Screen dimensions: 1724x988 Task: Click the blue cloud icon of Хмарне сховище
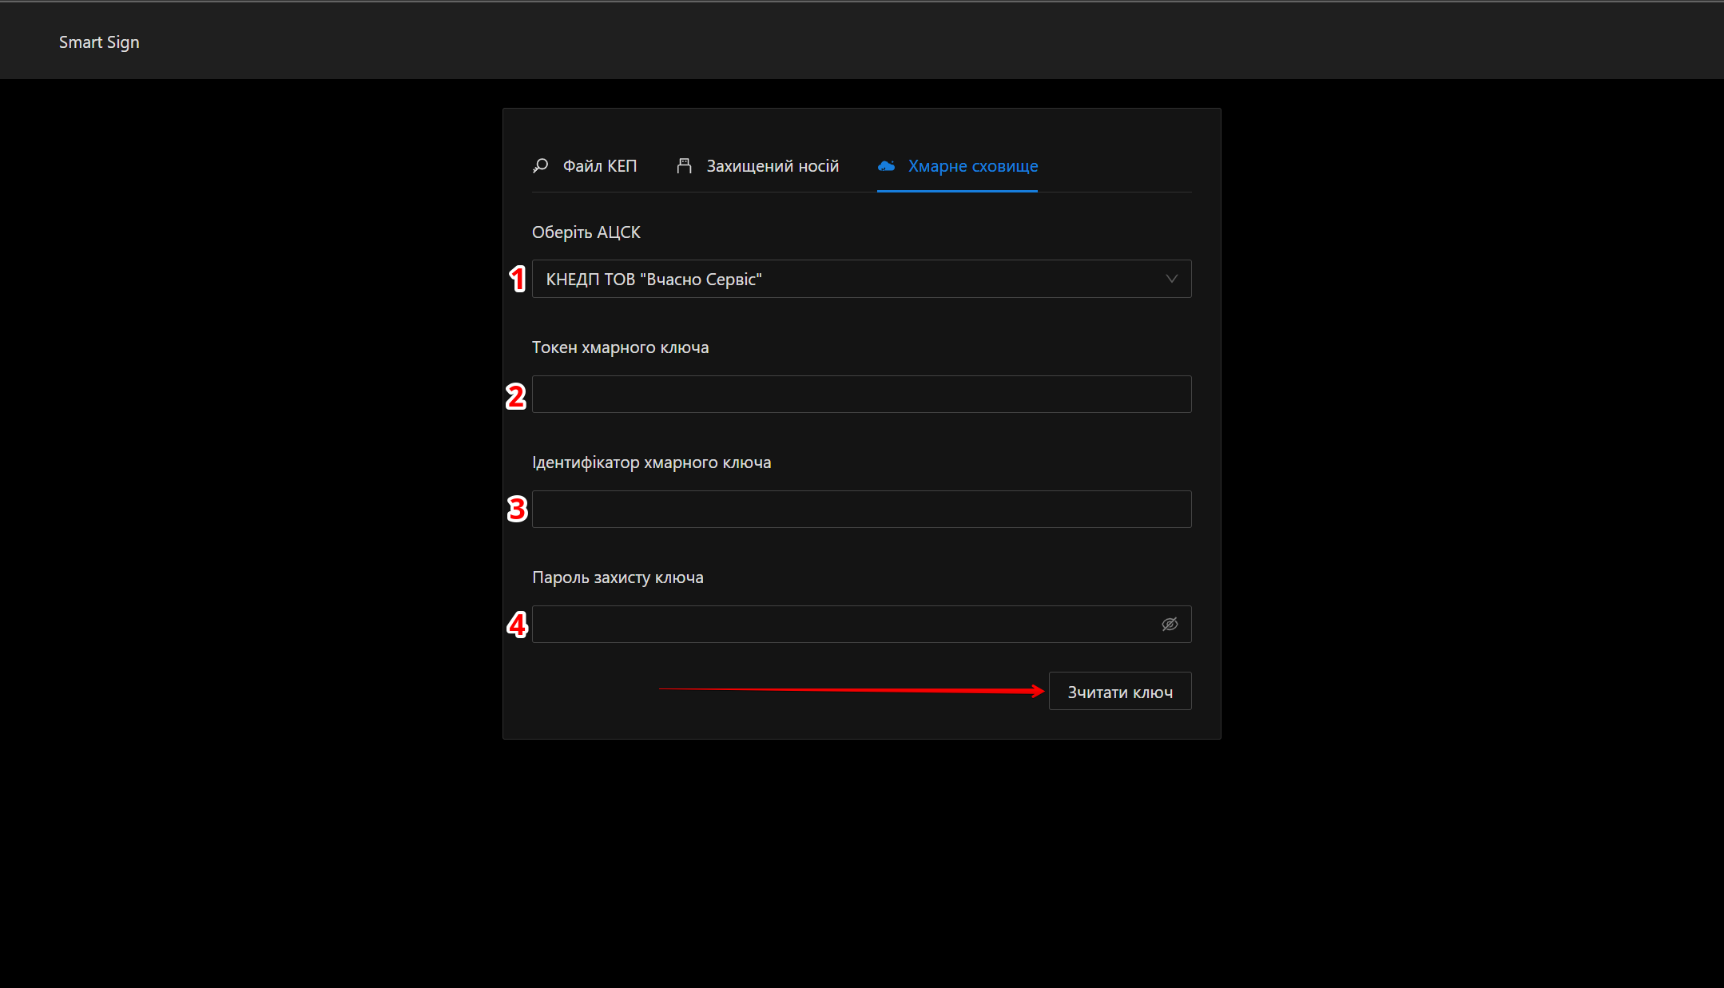tap(886, 165)
